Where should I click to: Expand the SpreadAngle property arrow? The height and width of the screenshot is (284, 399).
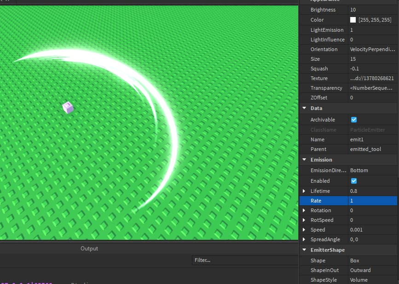(x=304, y=239)
